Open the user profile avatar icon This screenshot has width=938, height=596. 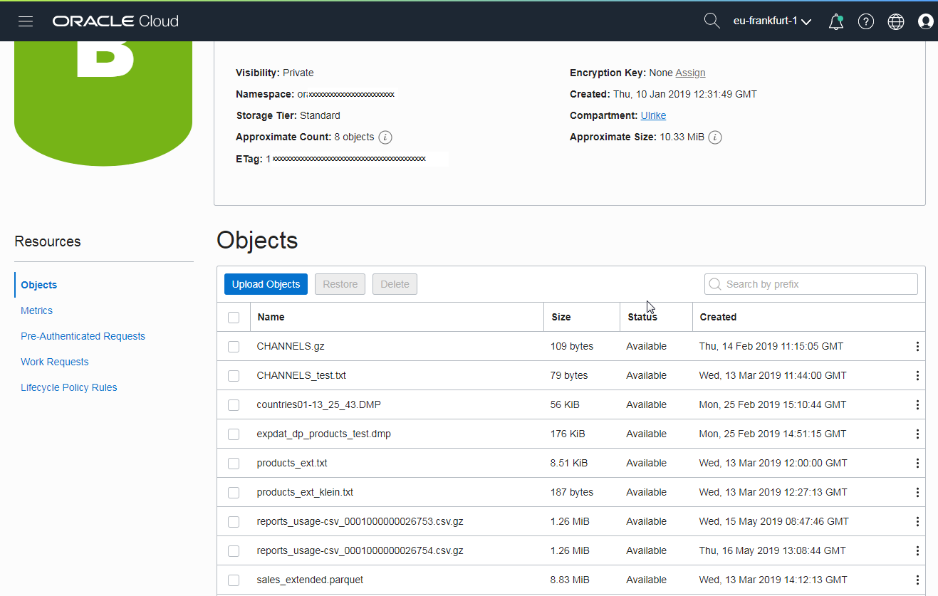925,22
